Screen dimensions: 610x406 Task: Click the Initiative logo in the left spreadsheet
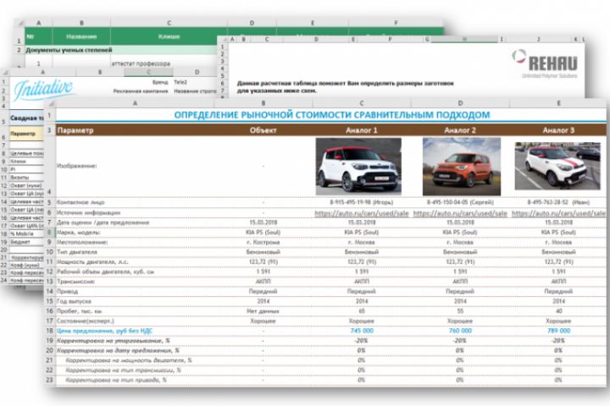pos(43,91)
